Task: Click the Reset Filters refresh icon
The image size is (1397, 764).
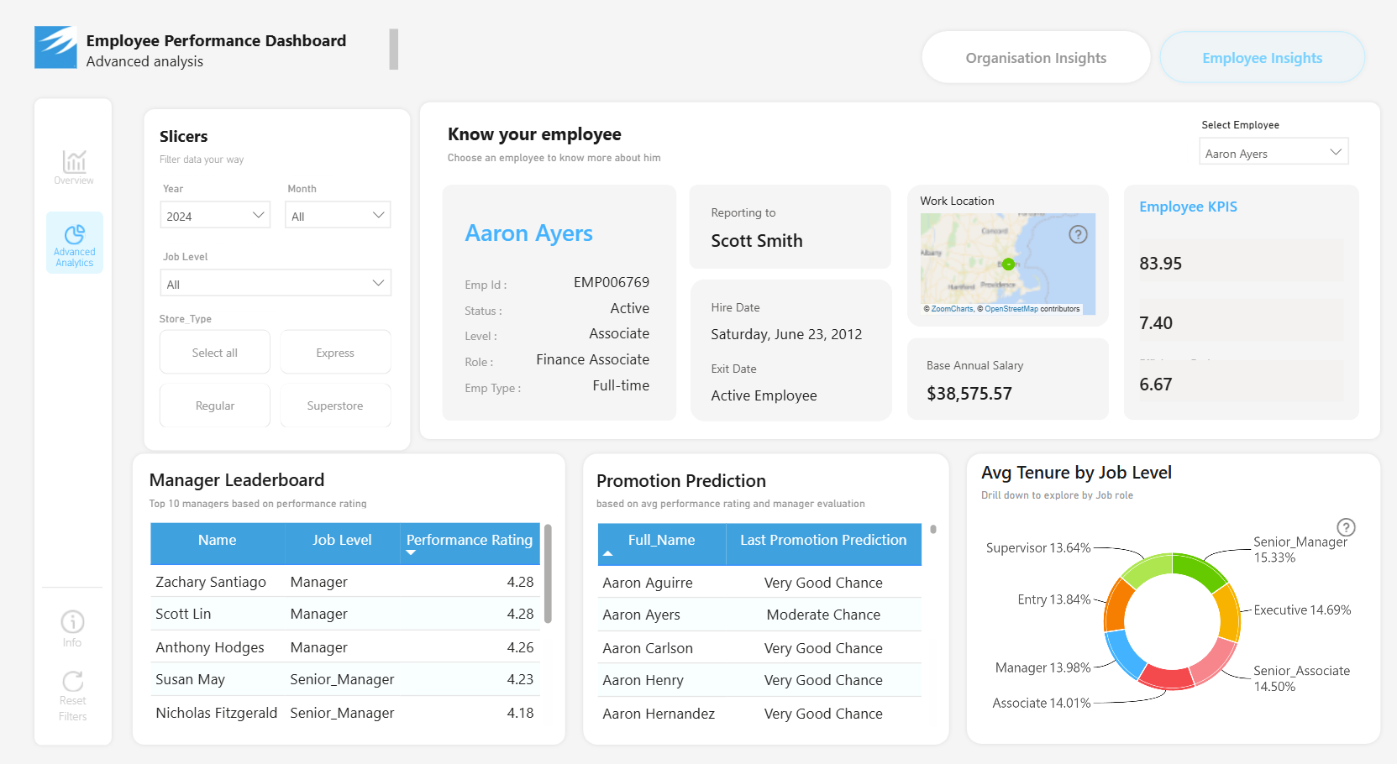Action: click(x=72, y=680)
